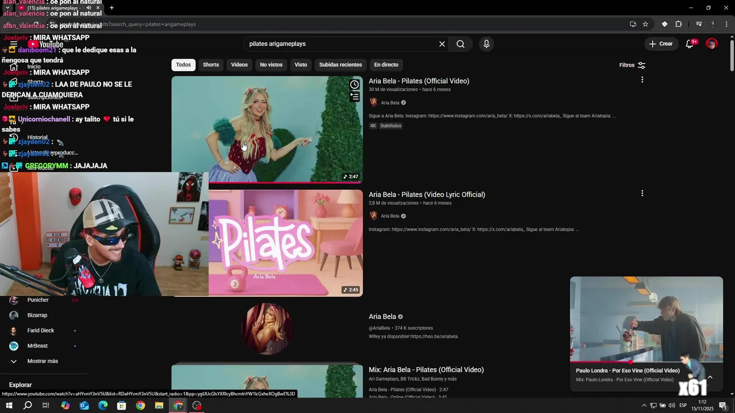Open the Chrome three-dot menu
The image size is (735, 413).
pos(728,24)
